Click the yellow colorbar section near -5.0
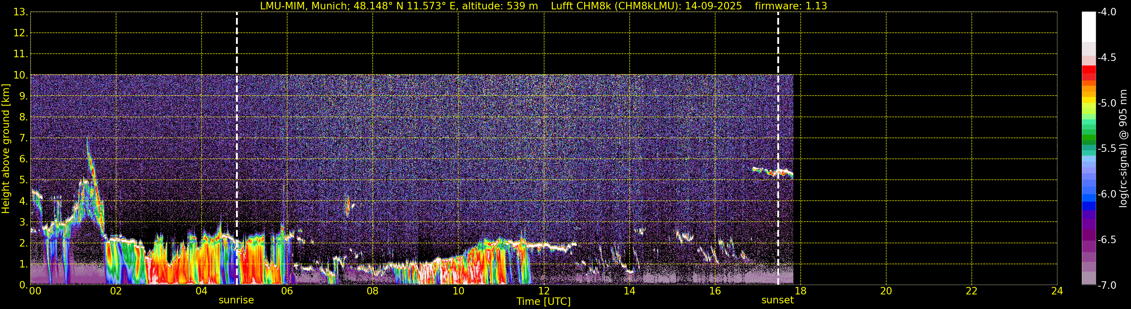This screenshot has width=1131, height=309. click(x=1089, y=101)
